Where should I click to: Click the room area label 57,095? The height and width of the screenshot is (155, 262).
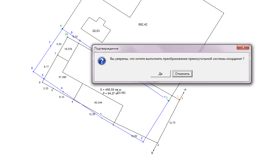[x=62, y=77]
